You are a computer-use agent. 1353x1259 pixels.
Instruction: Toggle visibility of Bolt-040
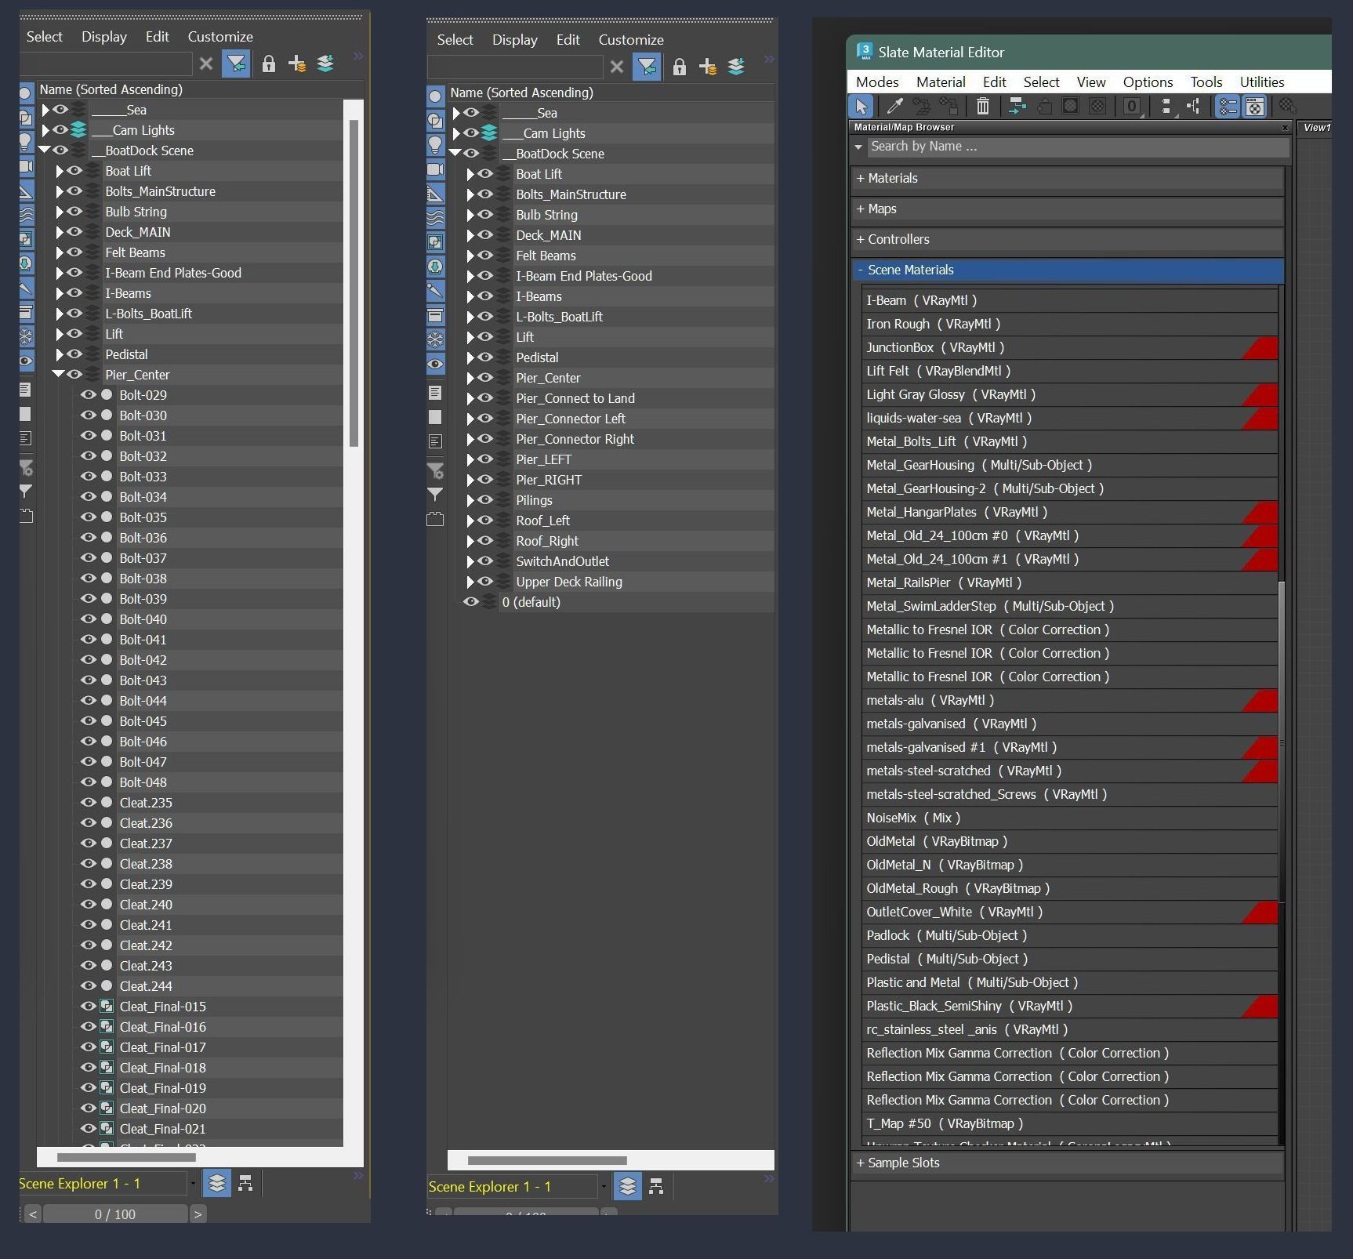[x=89, y=619]
